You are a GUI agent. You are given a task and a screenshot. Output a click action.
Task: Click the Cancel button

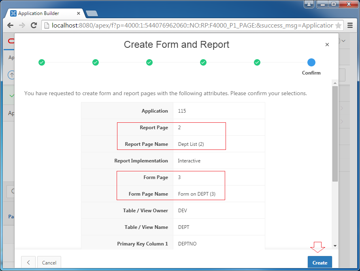coord(49,262)
